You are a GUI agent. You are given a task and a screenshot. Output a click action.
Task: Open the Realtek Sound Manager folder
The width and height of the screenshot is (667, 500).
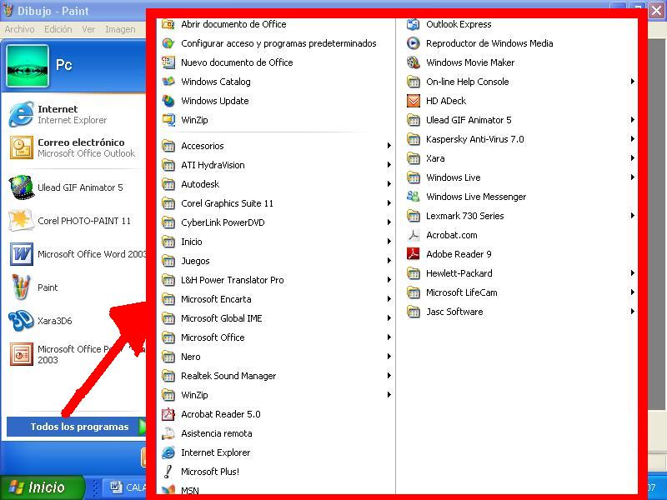tap(277, 376)
